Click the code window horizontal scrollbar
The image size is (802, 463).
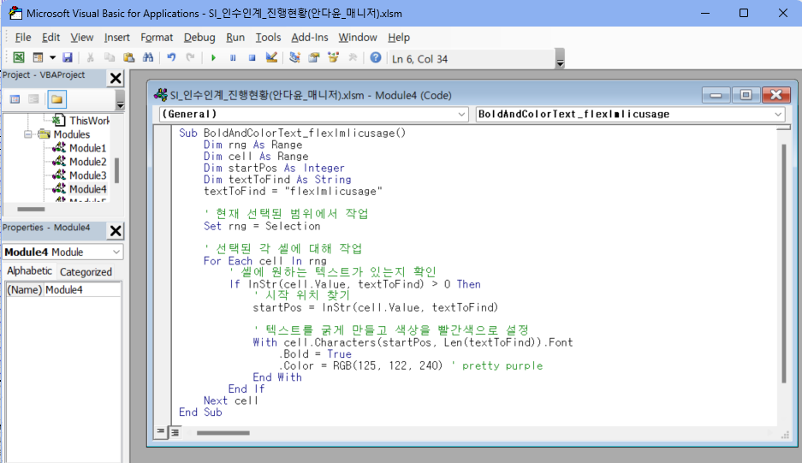[x=223, y=433]
